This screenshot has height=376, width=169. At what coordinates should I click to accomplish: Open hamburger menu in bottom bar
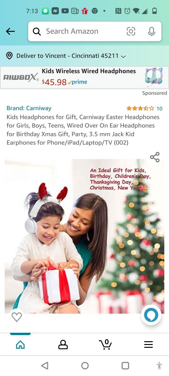coord(148,345)
